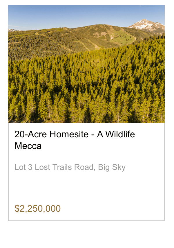Open the forested hillside listing photo
This screenshot has width=174, height=248.
click(86, 73)
